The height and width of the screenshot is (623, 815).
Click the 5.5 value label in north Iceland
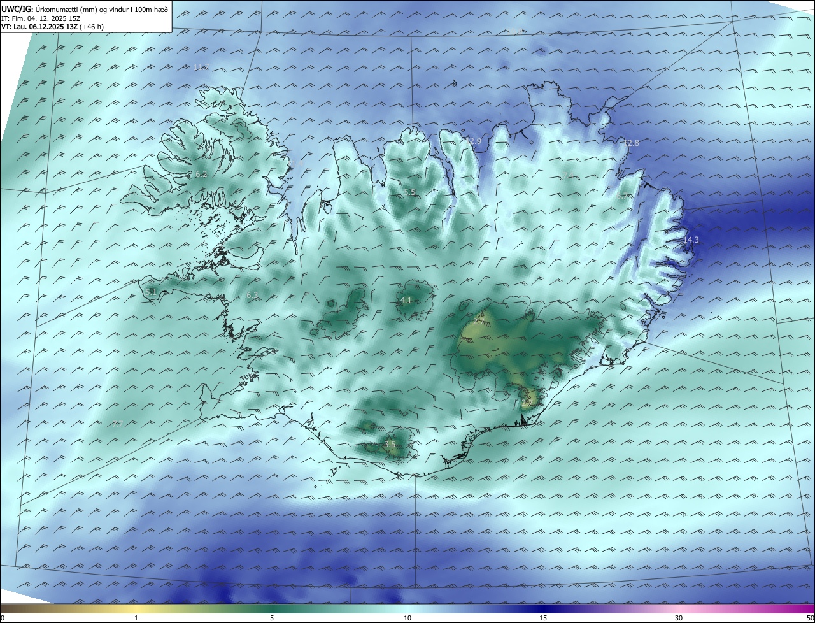pyautogui.click(x=409, y=192)
